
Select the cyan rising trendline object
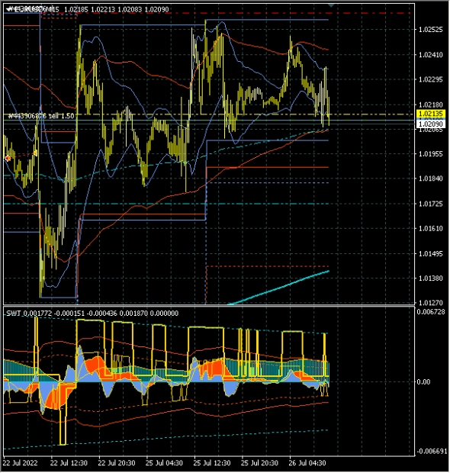coord(278,288)
